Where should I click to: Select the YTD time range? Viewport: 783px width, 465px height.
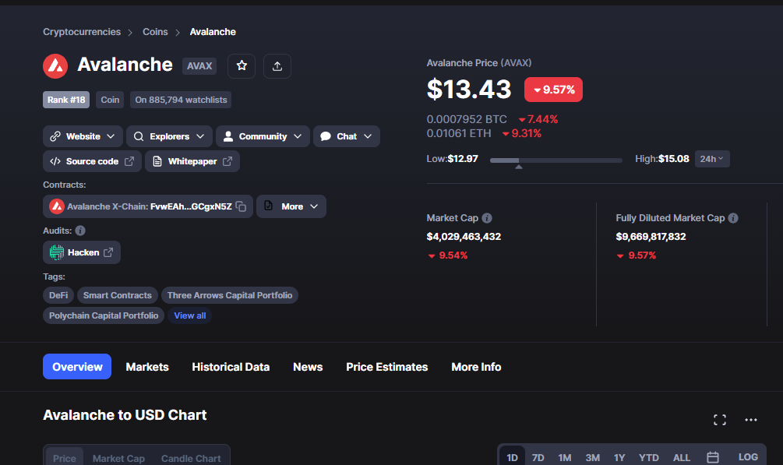(x=649, y=457)
